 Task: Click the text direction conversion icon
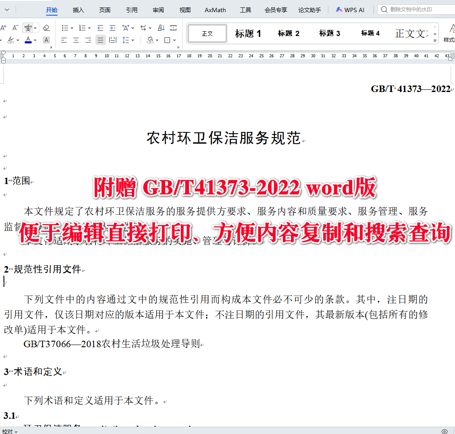pos(143,28)
